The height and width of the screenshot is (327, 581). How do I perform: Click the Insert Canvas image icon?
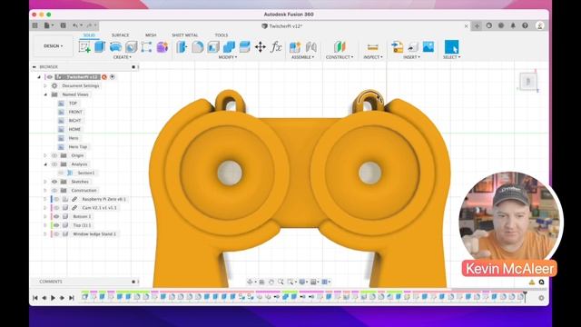428,46
